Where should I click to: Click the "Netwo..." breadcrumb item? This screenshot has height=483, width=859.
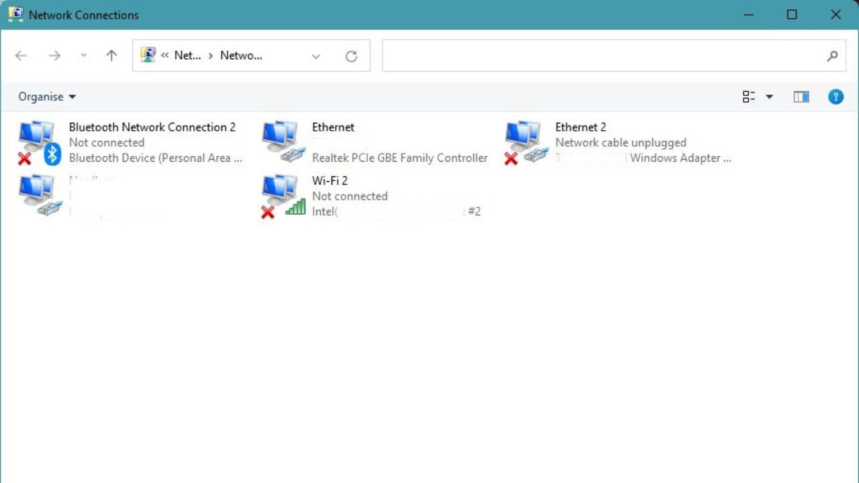point(242,56)
